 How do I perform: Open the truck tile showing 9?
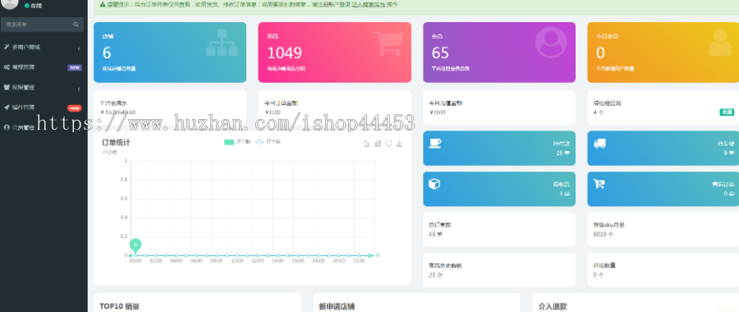point(663,148)
